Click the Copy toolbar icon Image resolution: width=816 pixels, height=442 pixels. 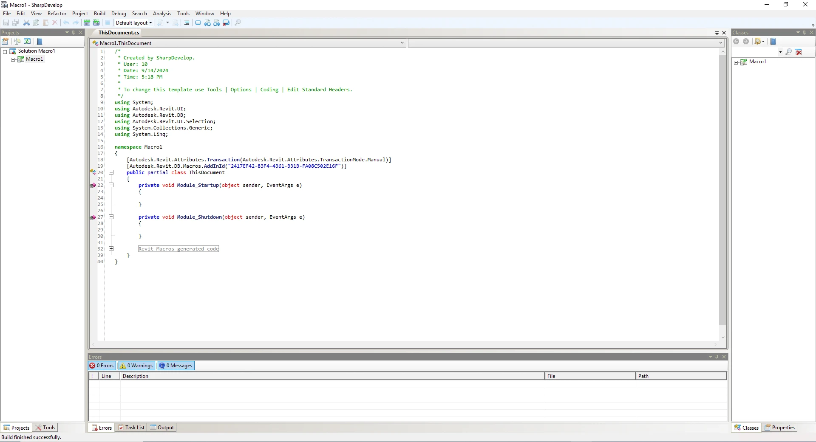tap(36, 23)
